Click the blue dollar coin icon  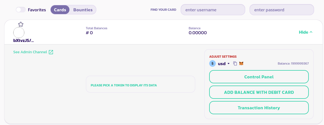[x=212, y=63]
